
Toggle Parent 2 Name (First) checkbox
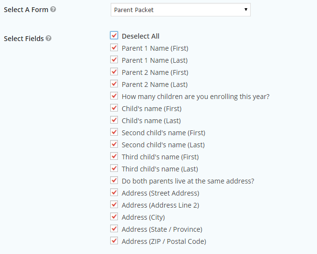[x=114, y=71]
